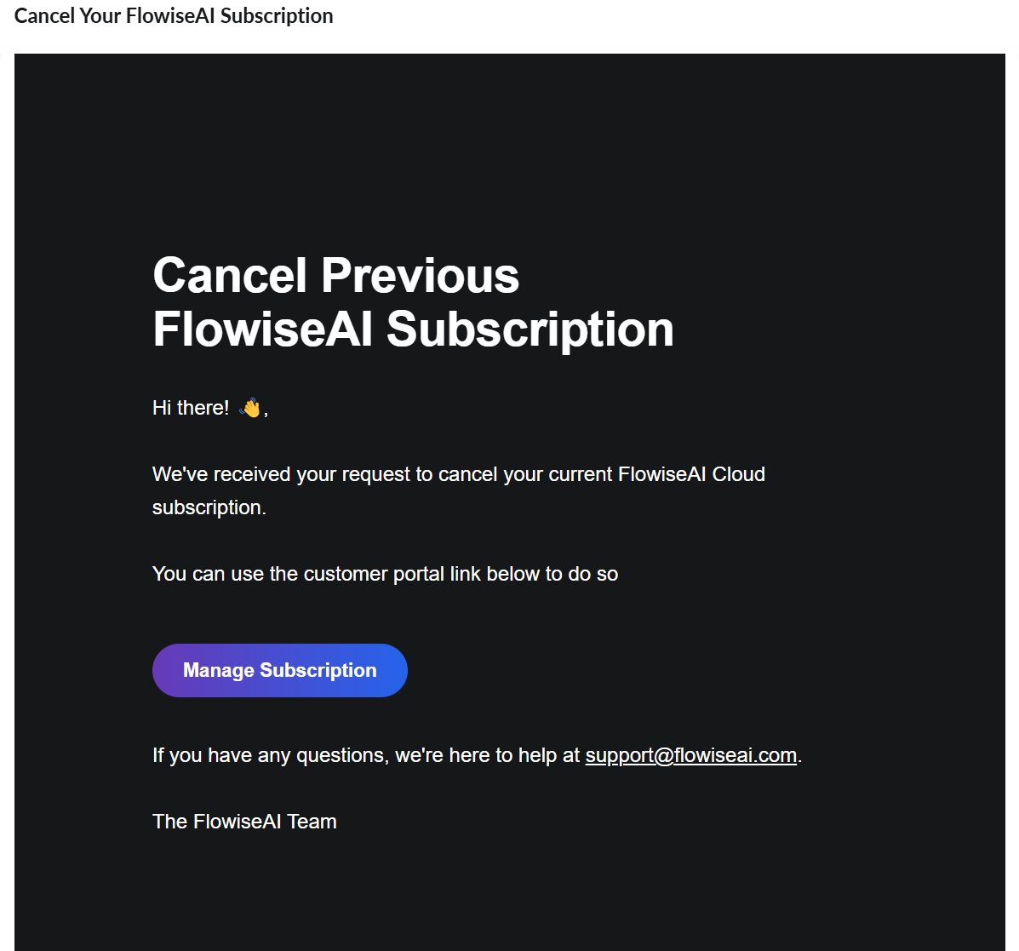The width and height of the screenshot is (1019, 951).
Task: Click "FlowiseAI" in the large heading
Action: coord(262,329)
